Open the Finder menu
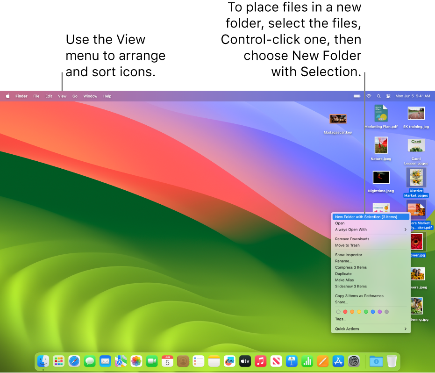The height and width of the screenshot is (373, 435). (x=21, y=96)
